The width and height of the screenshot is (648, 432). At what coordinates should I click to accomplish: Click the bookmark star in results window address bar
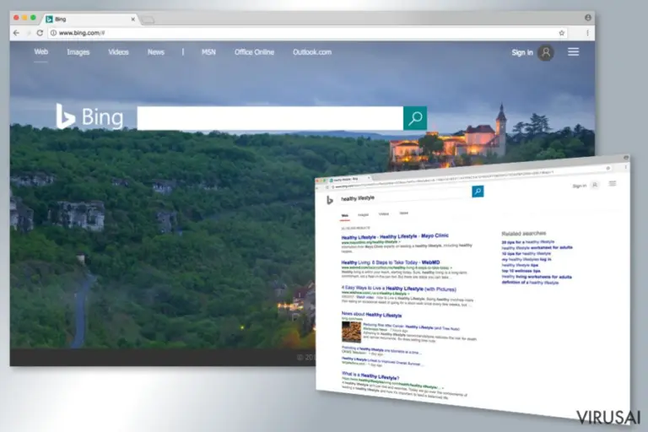(607, 168)
